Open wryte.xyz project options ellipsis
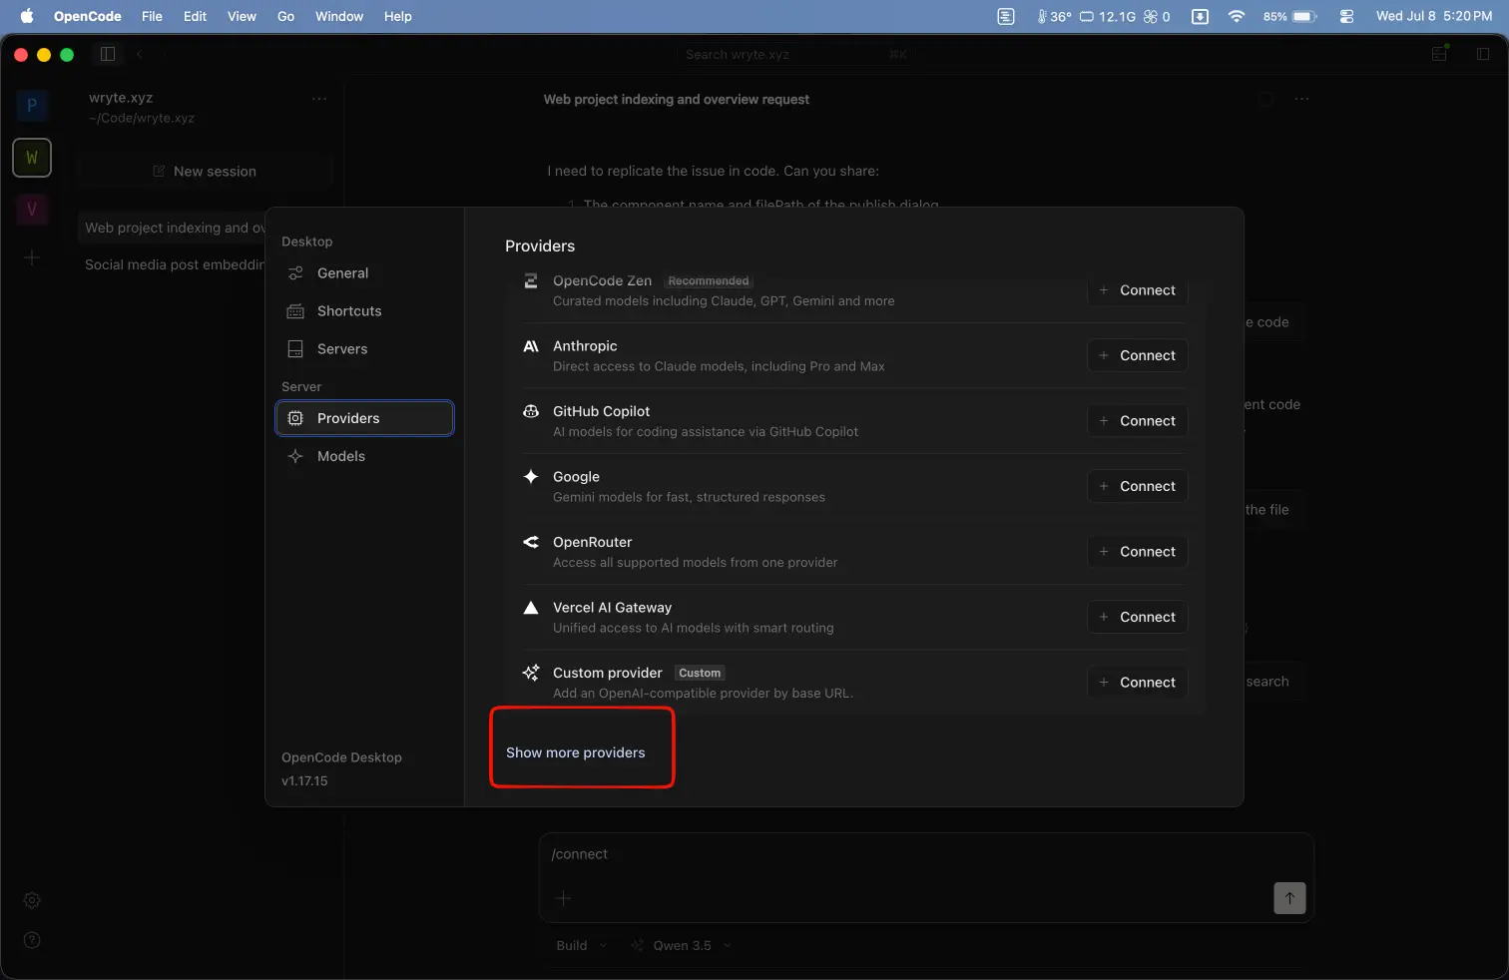This screenshot has height=980, width=1509. tap(319, 99)
